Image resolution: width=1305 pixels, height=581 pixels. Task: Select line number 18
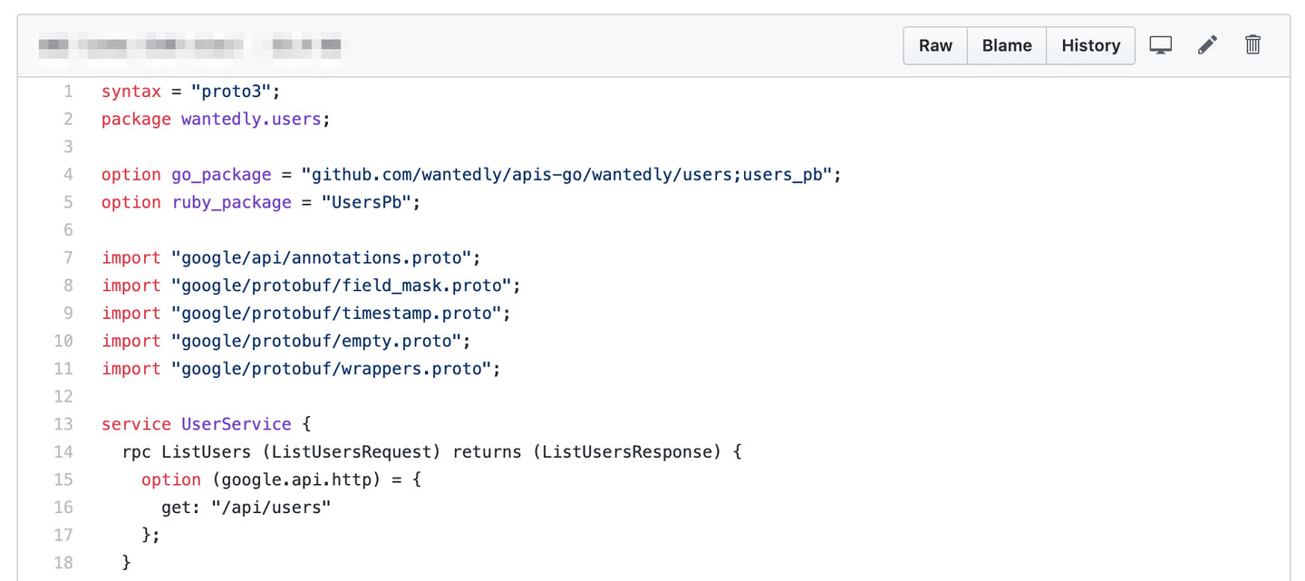63,563
